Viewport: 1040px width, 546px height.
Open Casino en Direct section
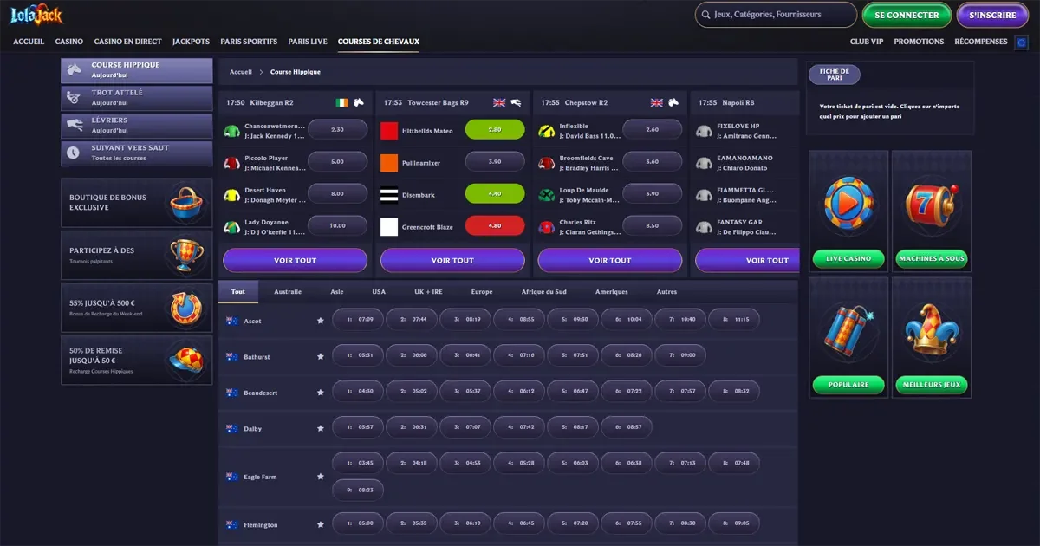128,42
